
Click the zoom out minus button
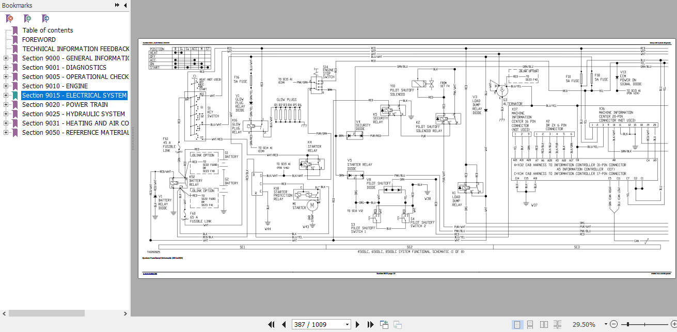(x=614, y=325)
